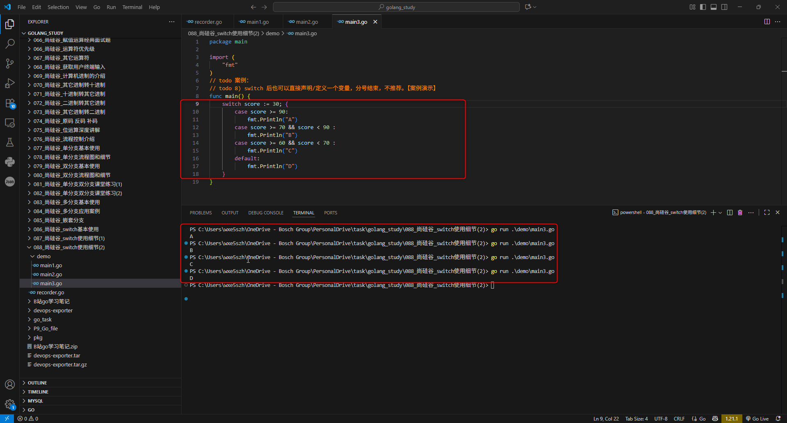Open the Explorer view in activity bar

10,24
